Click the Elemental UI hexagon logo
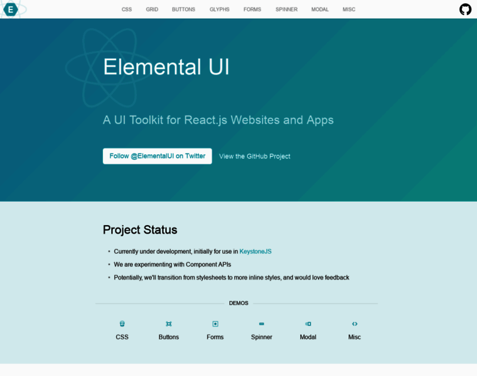This screenshot has height=376, width=477. (x=11, y=9)
